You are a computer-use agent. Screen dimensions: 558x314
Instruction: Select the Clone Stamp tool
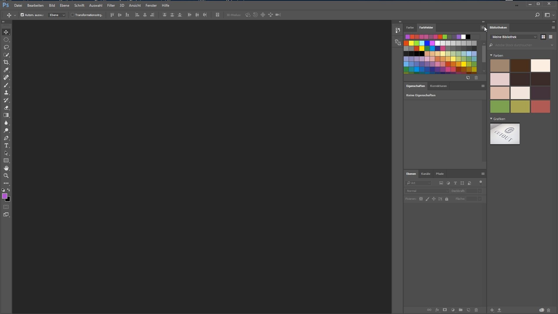coord(6,93)
